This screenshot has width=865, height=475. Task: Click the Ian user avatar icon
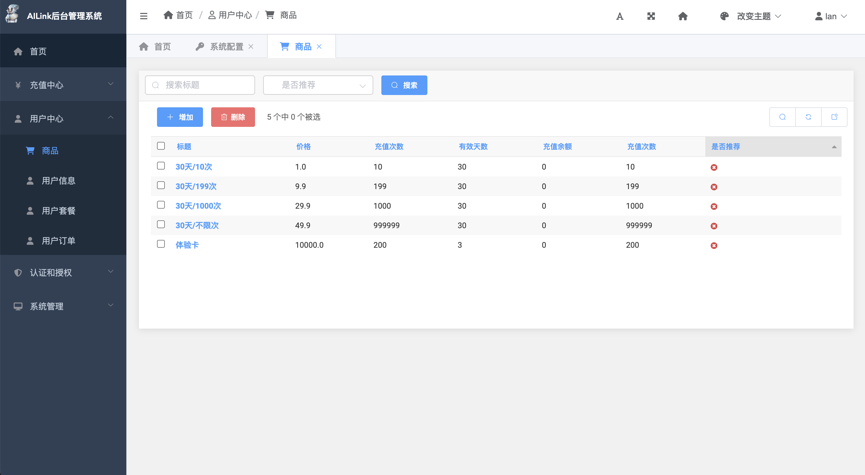[819, 16]
